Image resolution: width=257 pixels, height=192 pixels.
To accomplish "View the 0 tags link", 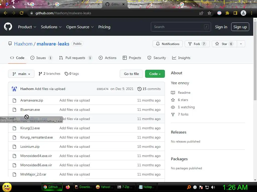I will point(72,74).
